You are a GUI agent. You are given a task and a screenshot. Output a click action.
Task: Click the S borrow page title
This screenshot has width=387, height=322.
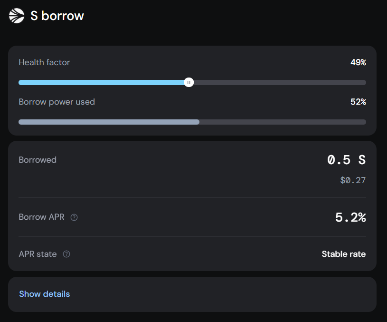coord(57,16)
